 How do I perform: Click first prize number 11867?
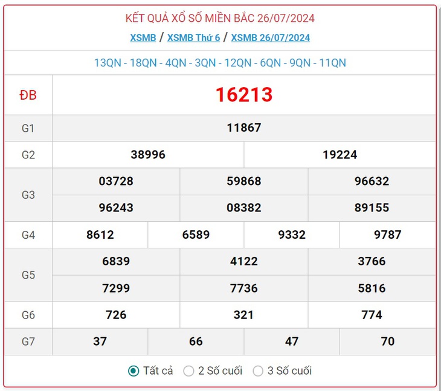pyautogui.click(x=244, y=128)
